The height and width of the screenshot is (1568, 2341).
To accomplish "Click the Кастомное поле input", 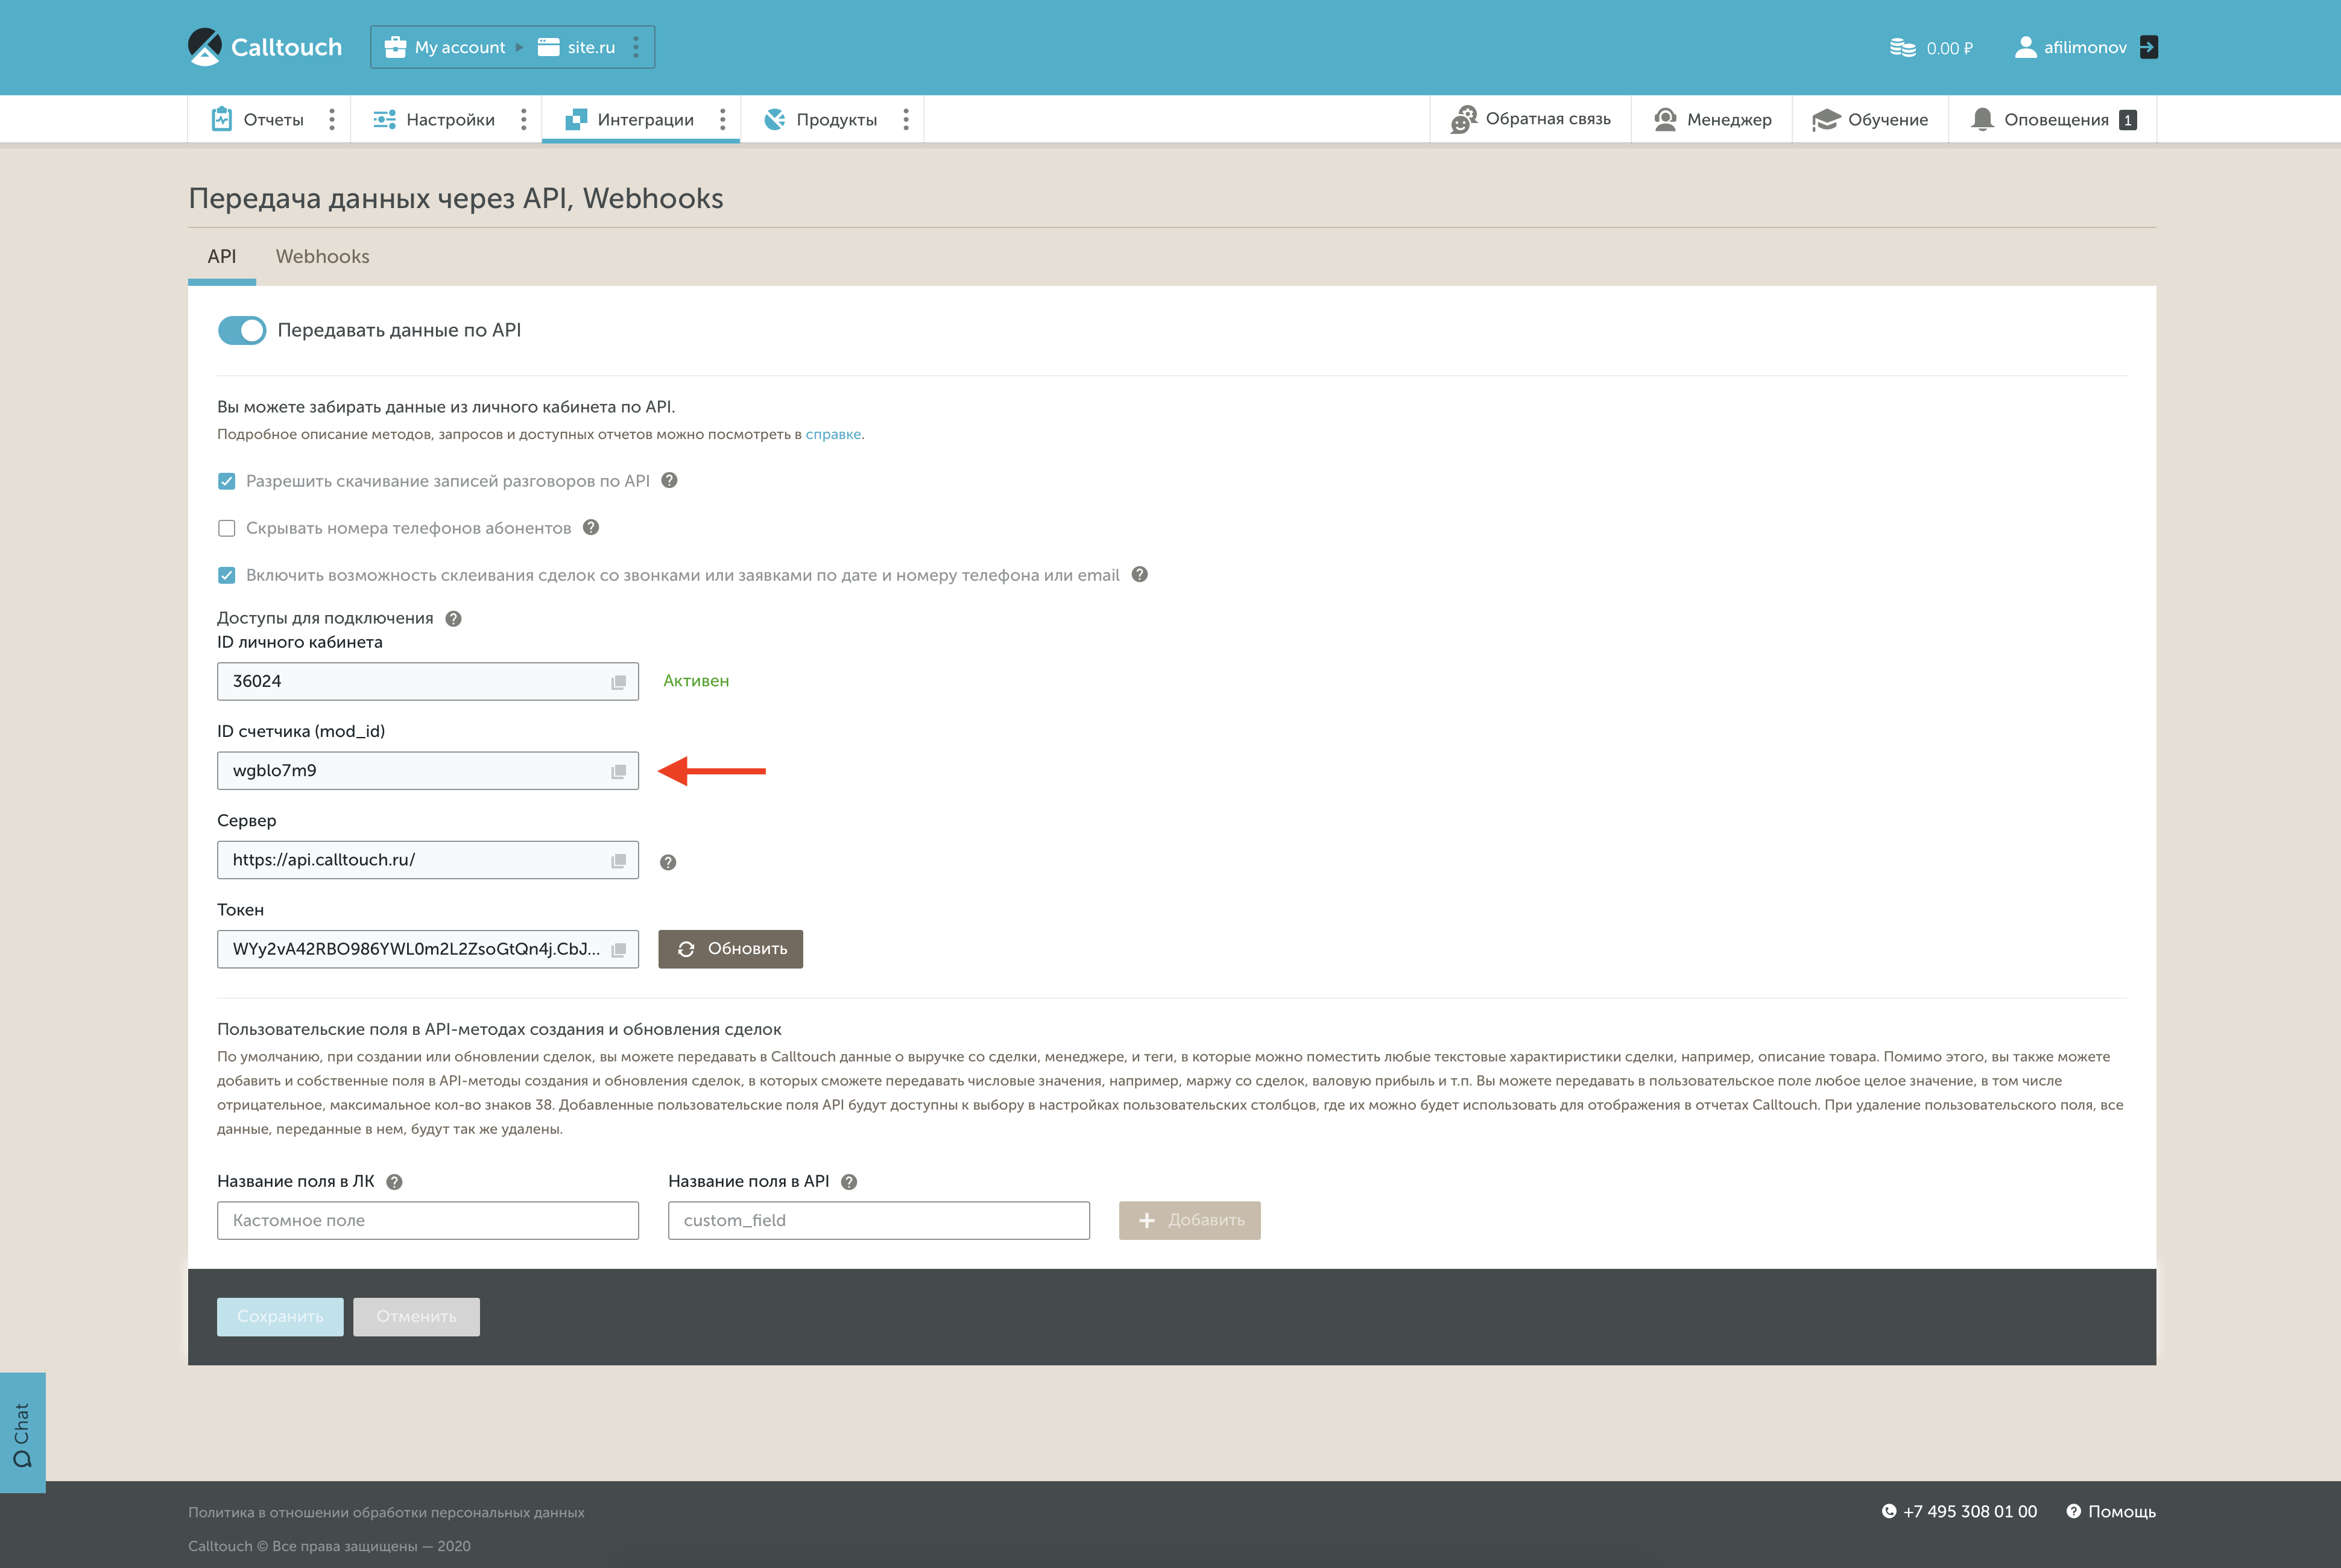I will 428,1220.
